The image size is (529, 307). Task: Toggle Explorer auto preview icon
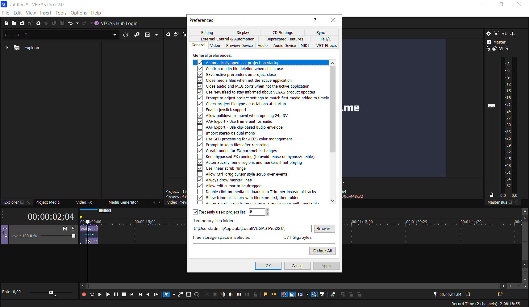[x=137, y=35]
